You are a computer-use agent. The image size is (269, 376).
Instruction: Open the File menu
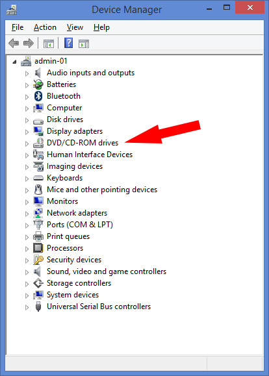pyautogui.click(x=18, y=27)
